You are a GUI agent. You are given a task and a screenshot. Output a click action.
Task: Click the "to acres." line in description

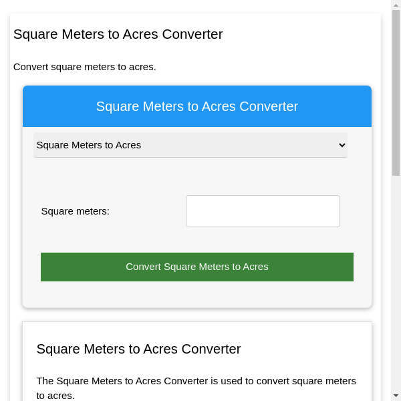(55, 395)
